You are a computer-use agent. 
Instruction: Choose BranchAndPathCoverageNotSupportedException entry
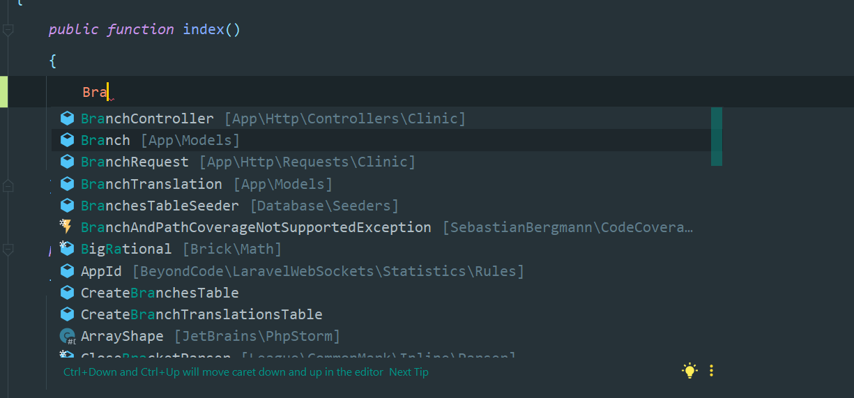[387, 227]
